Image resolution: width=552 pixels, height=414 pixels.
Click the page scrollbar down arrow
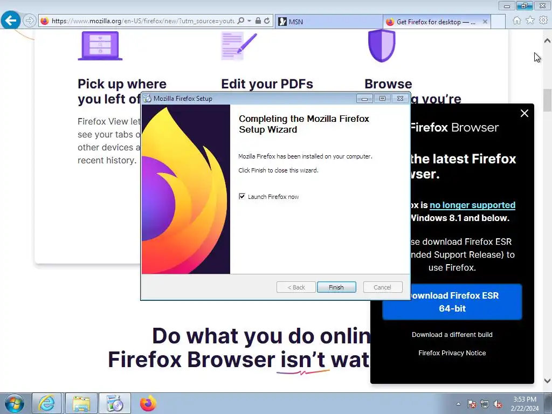547,381
